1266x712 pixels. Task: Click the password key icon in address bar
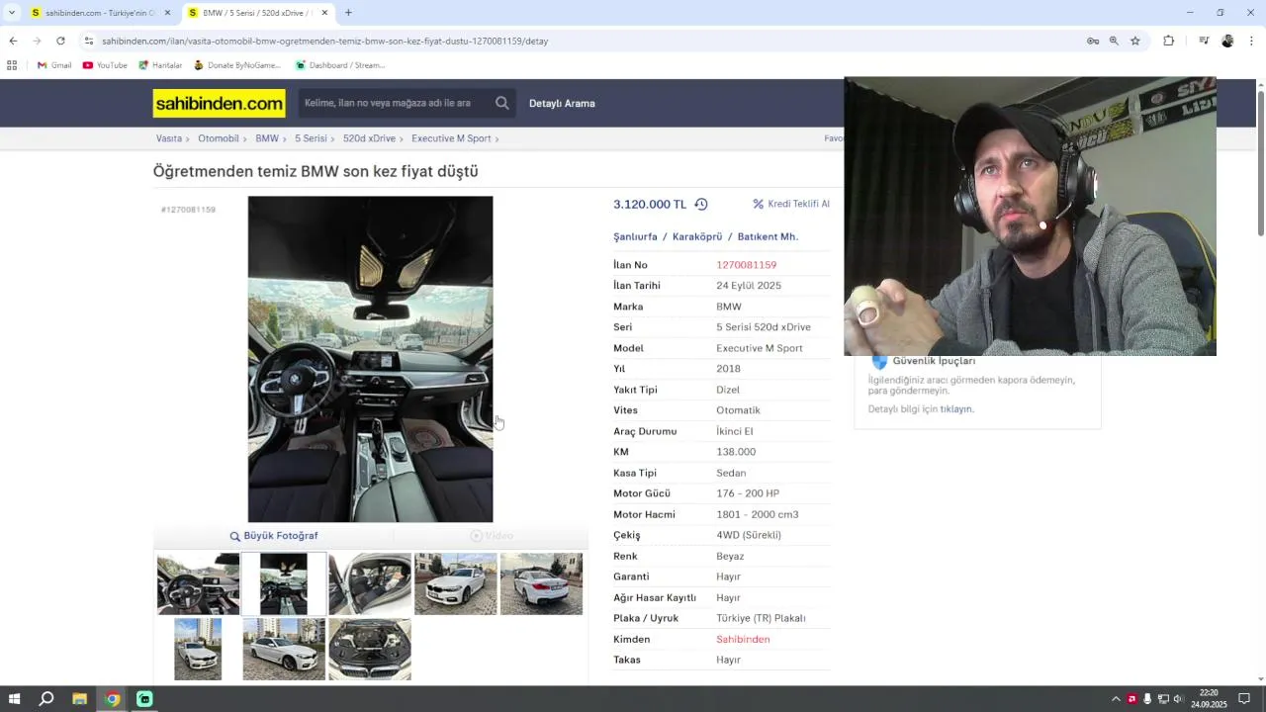click(x=1093, y=41)
